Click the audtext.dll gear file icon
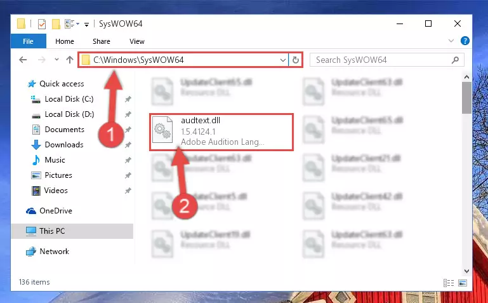The width and height of the screenshot is (488, 303). click(162, 129)
